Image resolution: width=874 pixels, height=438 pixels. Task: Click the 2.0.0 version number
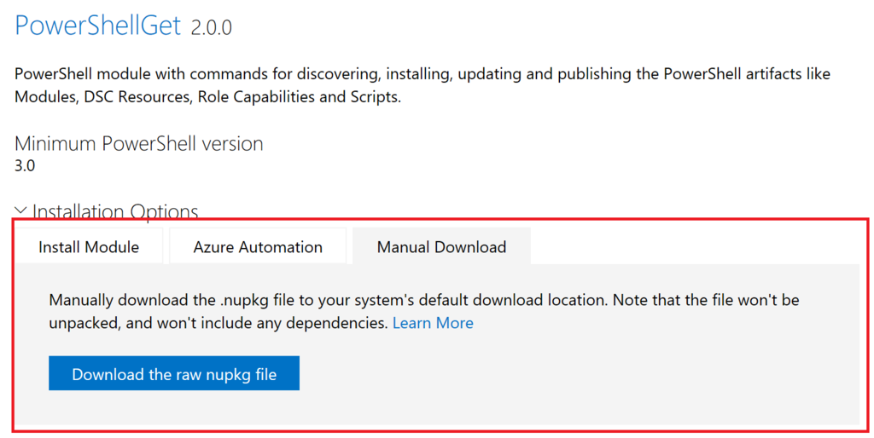212,28
